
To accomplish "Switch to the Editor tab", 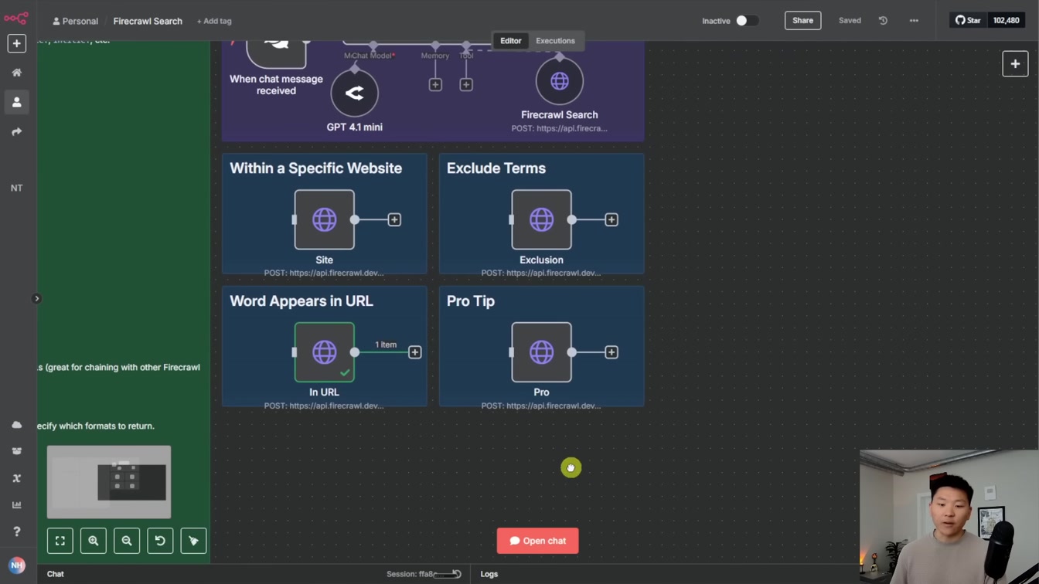I will coord(510,41).
